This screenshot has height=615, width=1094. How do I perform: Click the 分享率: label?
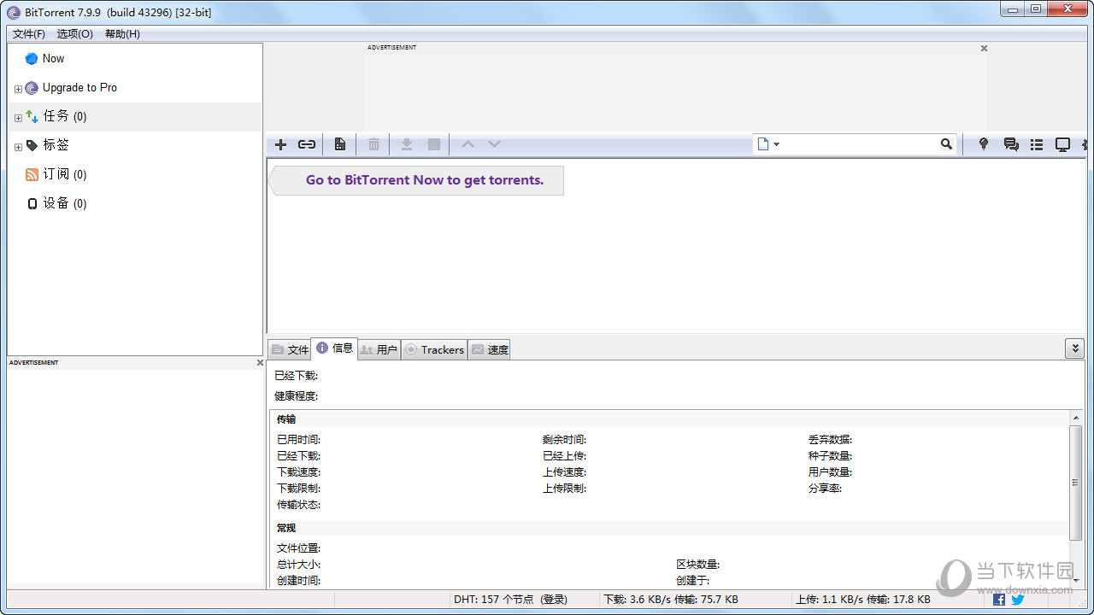coord(825,489)
